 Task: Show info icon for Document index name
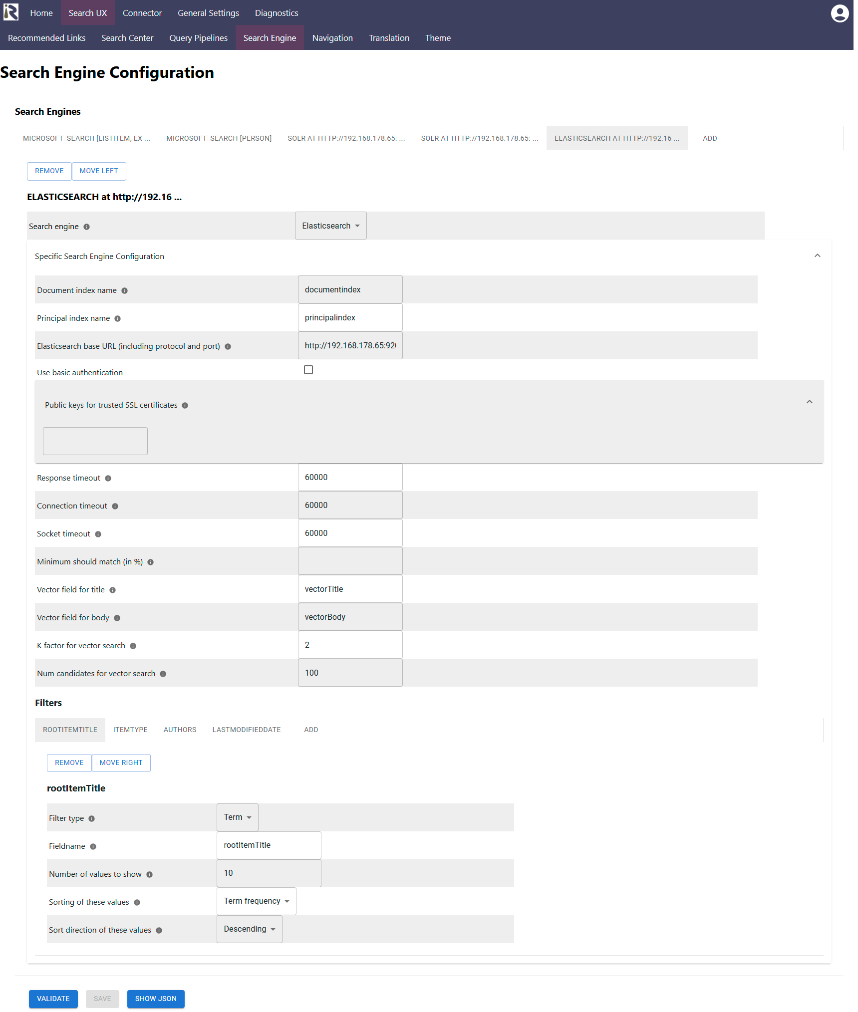[x=125, y=291]
